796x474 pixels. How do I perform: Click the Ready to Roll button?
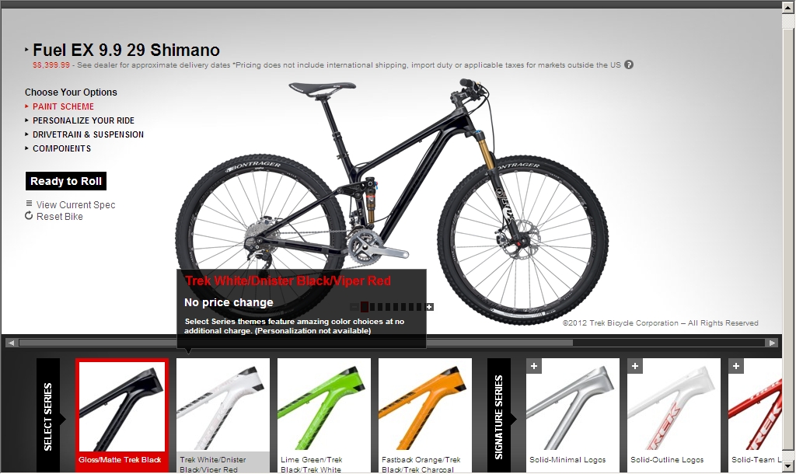(66, 181)
